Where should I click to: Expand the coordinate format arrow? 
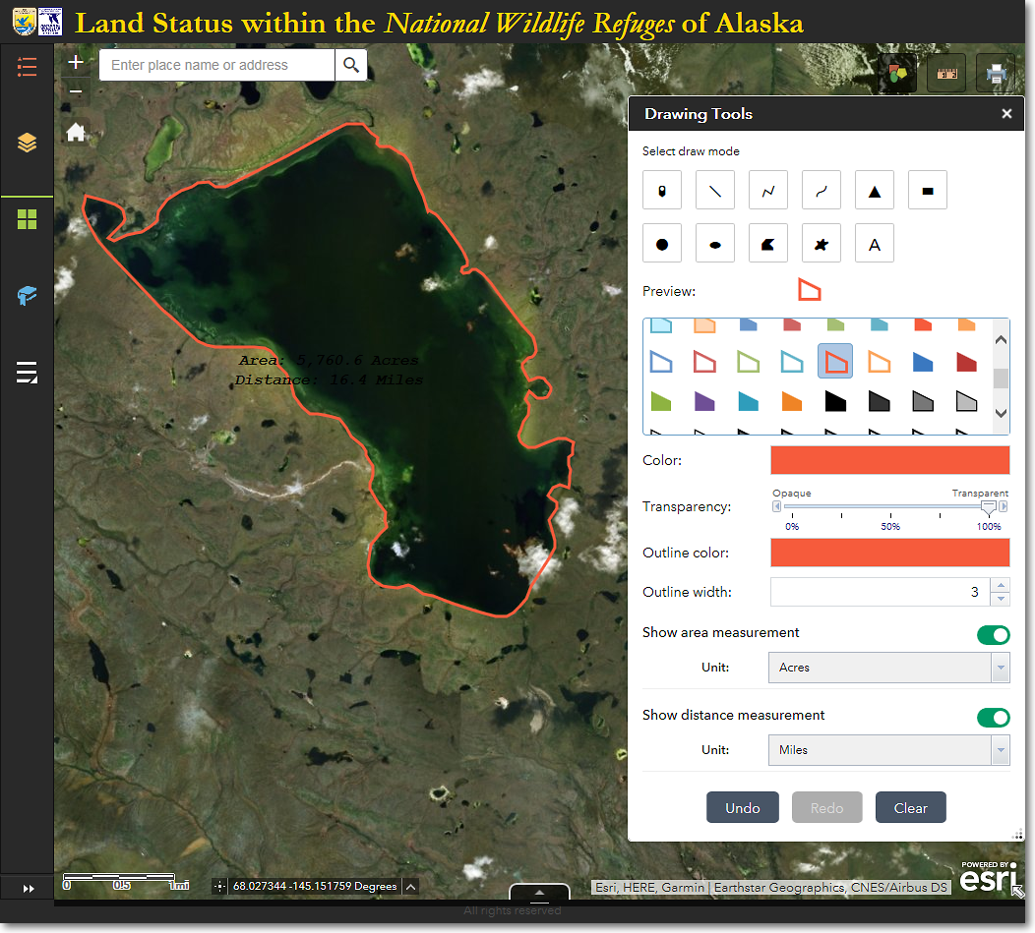(x=411, y=887)
